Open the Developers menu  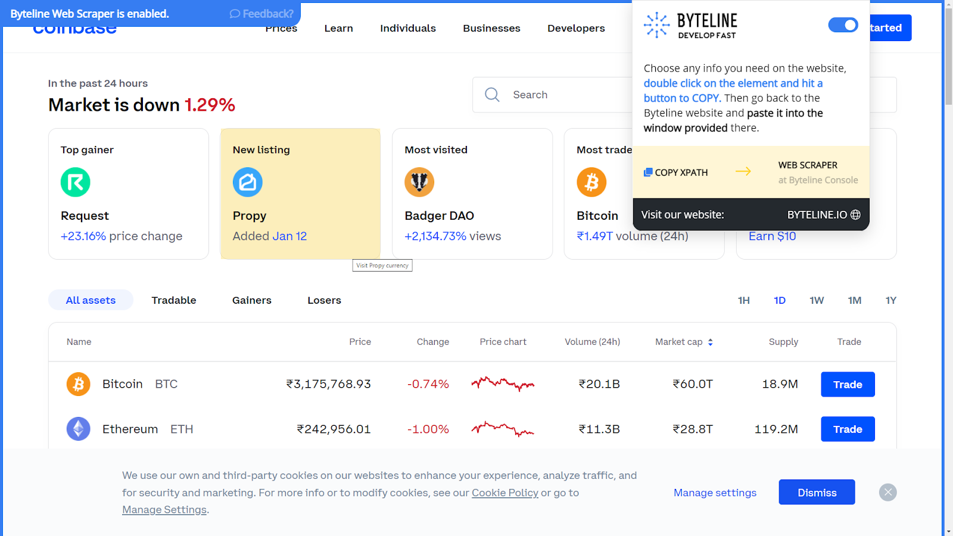pyautogui.click(x=577, y=28)
